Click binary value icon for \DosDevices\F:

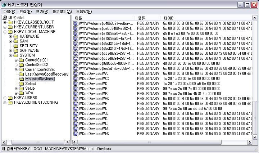click(x=76, y=94)
